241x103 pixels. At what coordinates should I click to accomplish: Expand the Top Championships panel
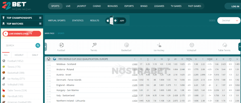(x=40, y=18)
